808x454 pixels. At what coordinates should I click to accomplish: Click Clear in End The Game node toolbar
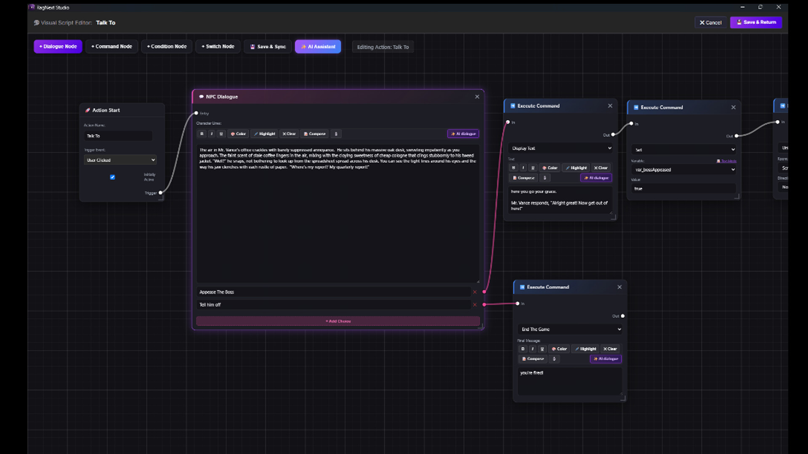pos(610,349)
